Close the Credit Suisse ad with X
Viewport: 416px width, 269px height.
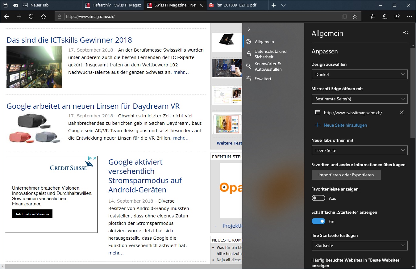(95, 158)
